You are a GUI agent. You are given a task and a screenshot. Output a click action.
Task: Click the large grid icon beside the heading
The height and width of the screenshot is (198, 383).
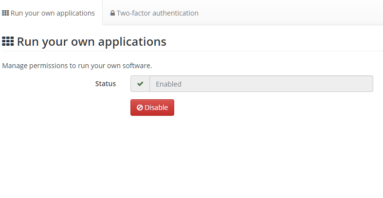point(8,41)
